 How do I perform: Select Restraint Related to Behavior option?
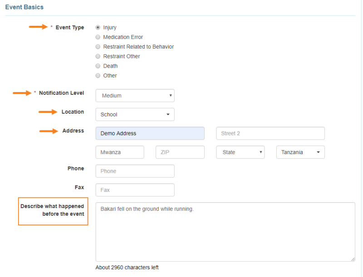pyautogui.click(x=98, y=46)
